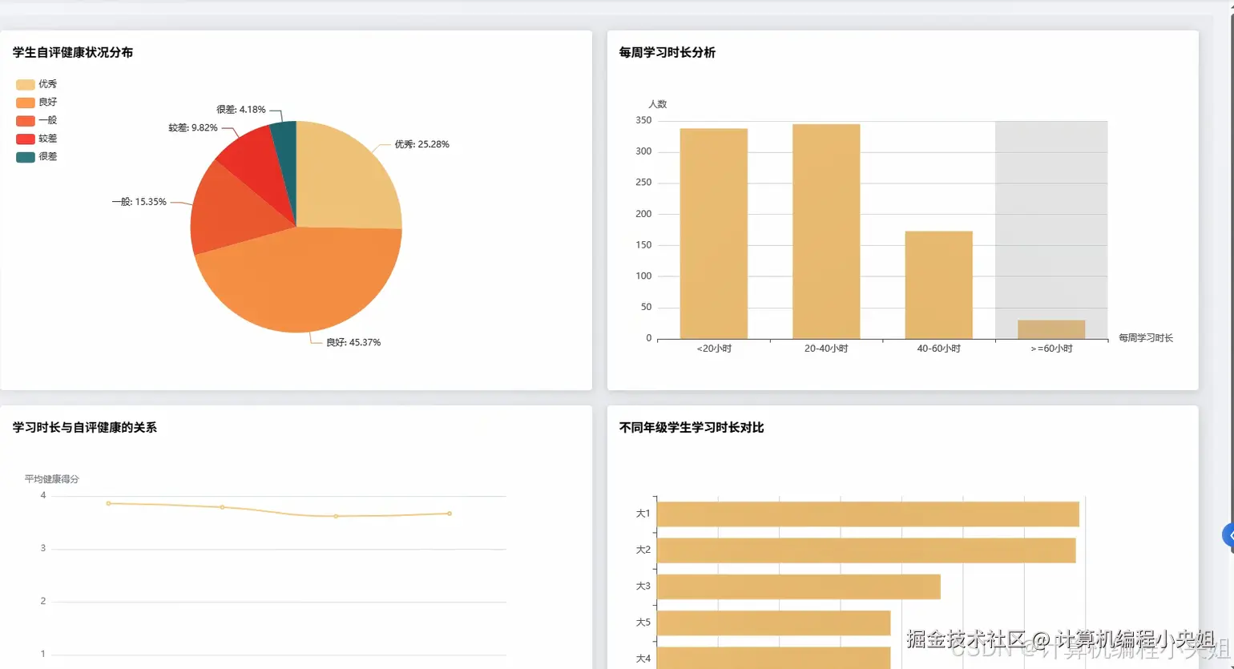Click the <20小时 axis label

(714, 349)
